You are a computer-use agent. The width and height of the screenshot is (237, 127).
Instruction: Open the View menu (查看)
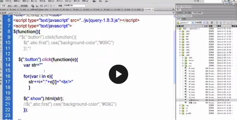coord(25,1)
